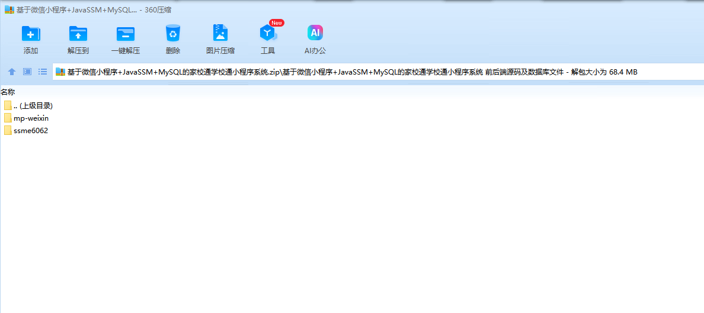Viewport: 704px width, 313px height.
Task: Go up one level with the arrow icon
Action: [x=12, y=72]
